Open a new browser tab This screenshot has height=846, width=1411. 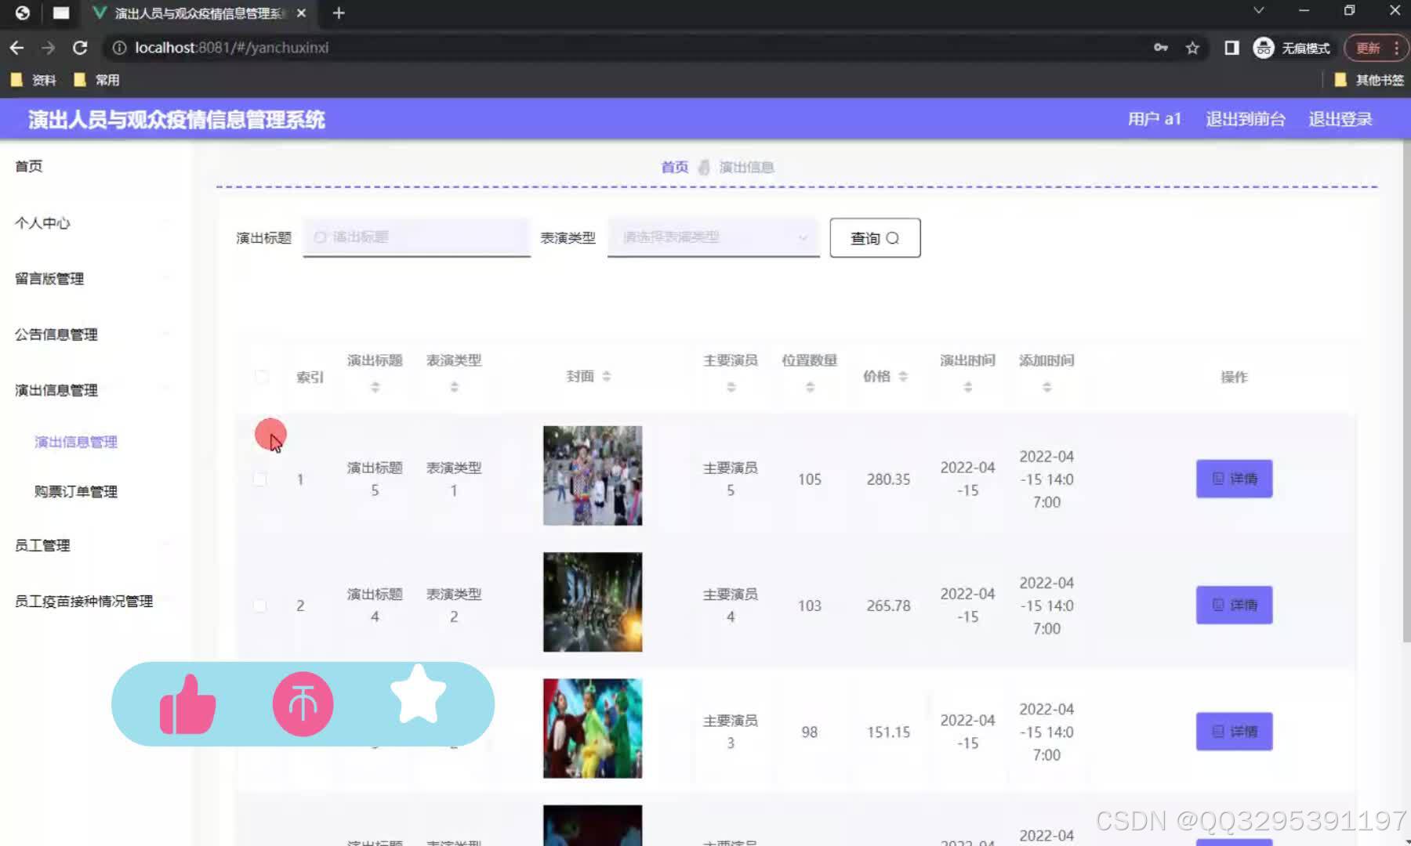click(339, 13)
